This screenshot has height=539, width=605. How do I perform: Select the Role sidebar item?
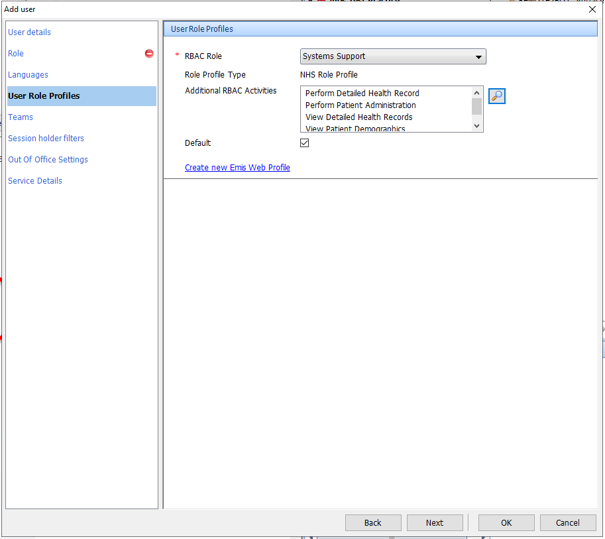pyautogui.click(x=15, y=54)
